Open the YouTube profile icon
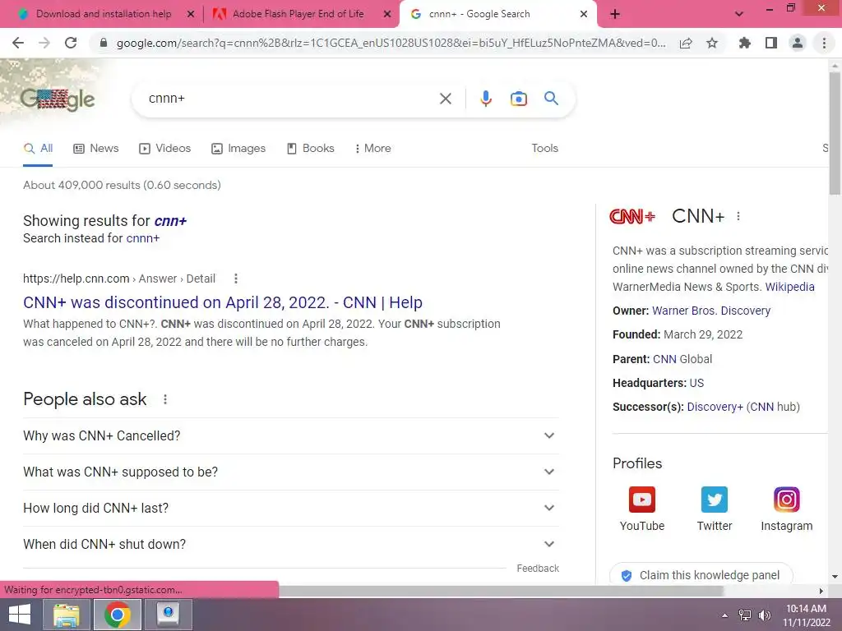This screenshot has width=842, height=631. pos(642,500)
